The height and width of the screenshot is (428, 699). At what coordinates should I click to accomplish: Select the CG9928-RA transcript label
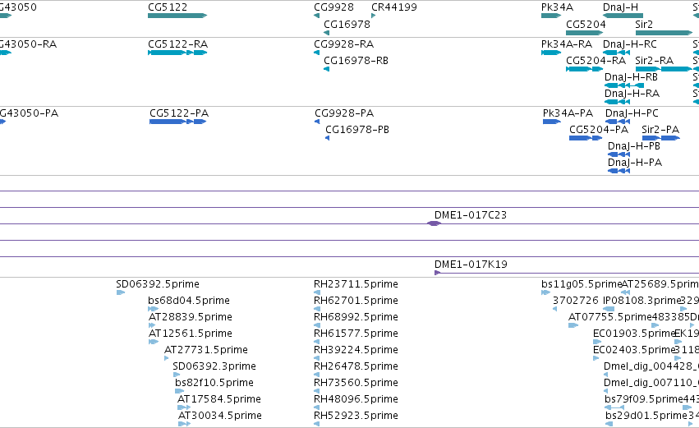click(343, 44)
